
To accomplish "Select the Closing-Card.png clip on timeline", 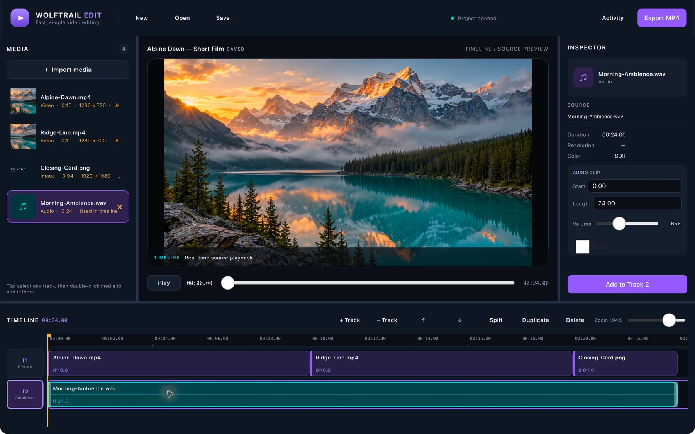I will click(625, 363).
